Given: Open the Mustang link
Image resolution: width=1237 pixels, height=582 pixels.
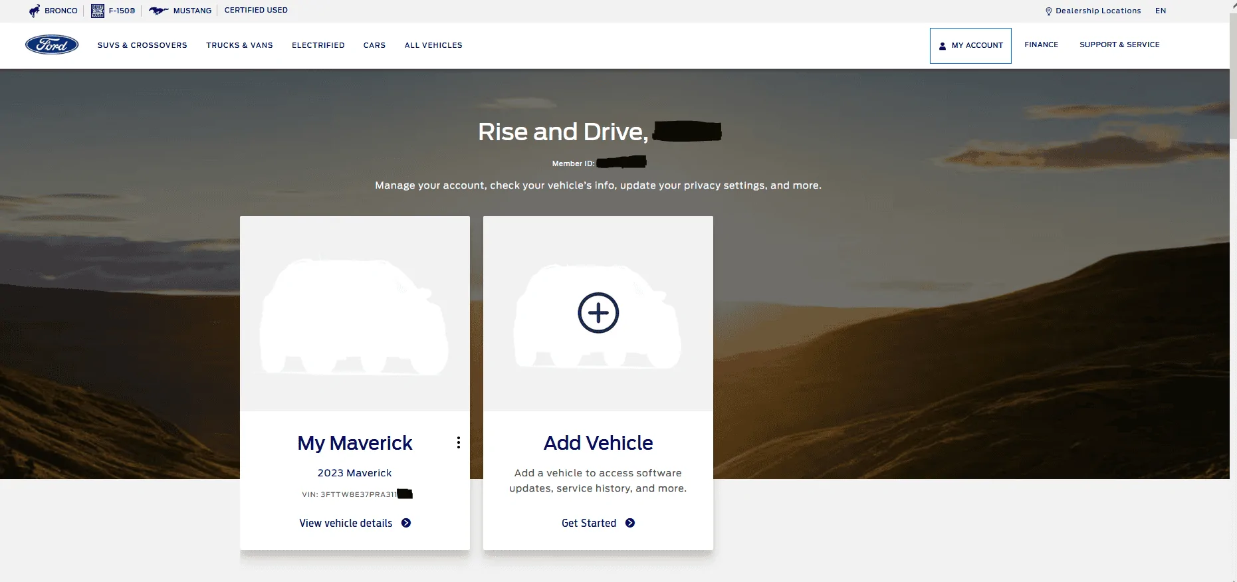Looking at the screenshot, I should pyautogui.click(x=180, y=11).
